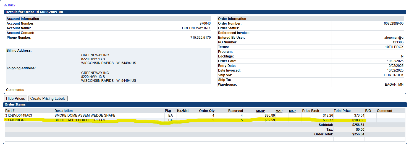
Task: Go back via the Back link
Action: point(10,5)
